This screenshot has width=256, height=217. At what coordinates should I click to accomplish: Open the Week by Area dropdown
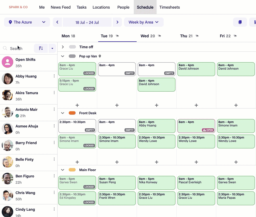click(144, 22)
